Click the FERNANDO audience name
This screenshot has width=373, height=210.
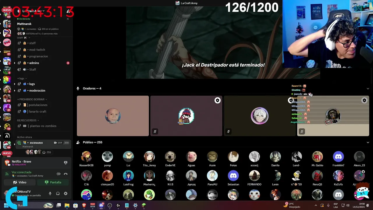point(254,184)
